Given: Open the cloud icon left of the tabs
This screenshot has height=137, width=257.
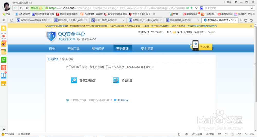Looking at the screenshot, I should coord(12,20).
